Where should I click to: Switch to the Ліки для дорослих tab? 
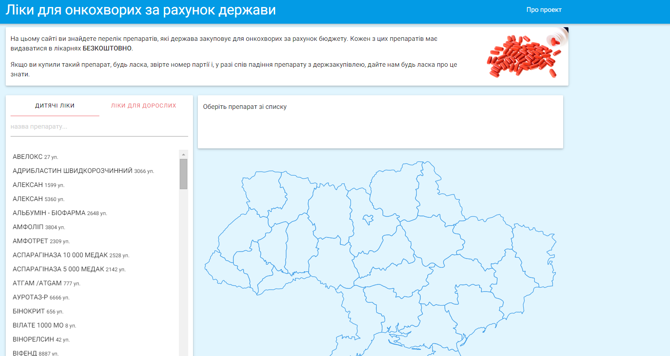tap(143, 106)
